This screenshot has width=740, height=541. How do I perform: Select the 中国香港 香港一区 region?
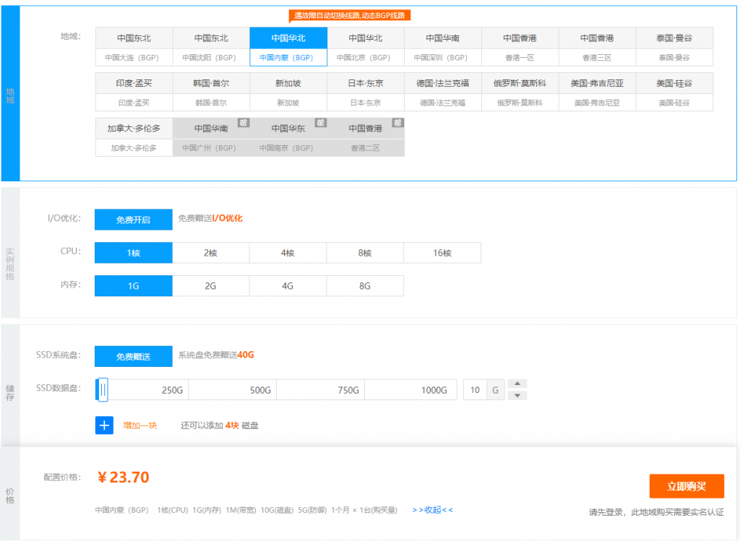[520, 47]
